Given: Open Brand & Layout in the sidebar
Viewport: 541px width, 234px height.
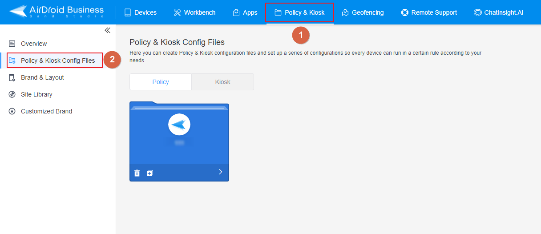Looking at the screenshot, I should pos(42,77).
